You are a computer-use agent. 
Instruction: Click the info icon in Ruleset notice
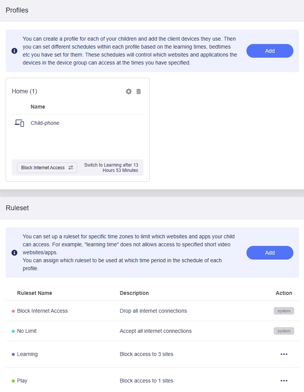point(14,252)
